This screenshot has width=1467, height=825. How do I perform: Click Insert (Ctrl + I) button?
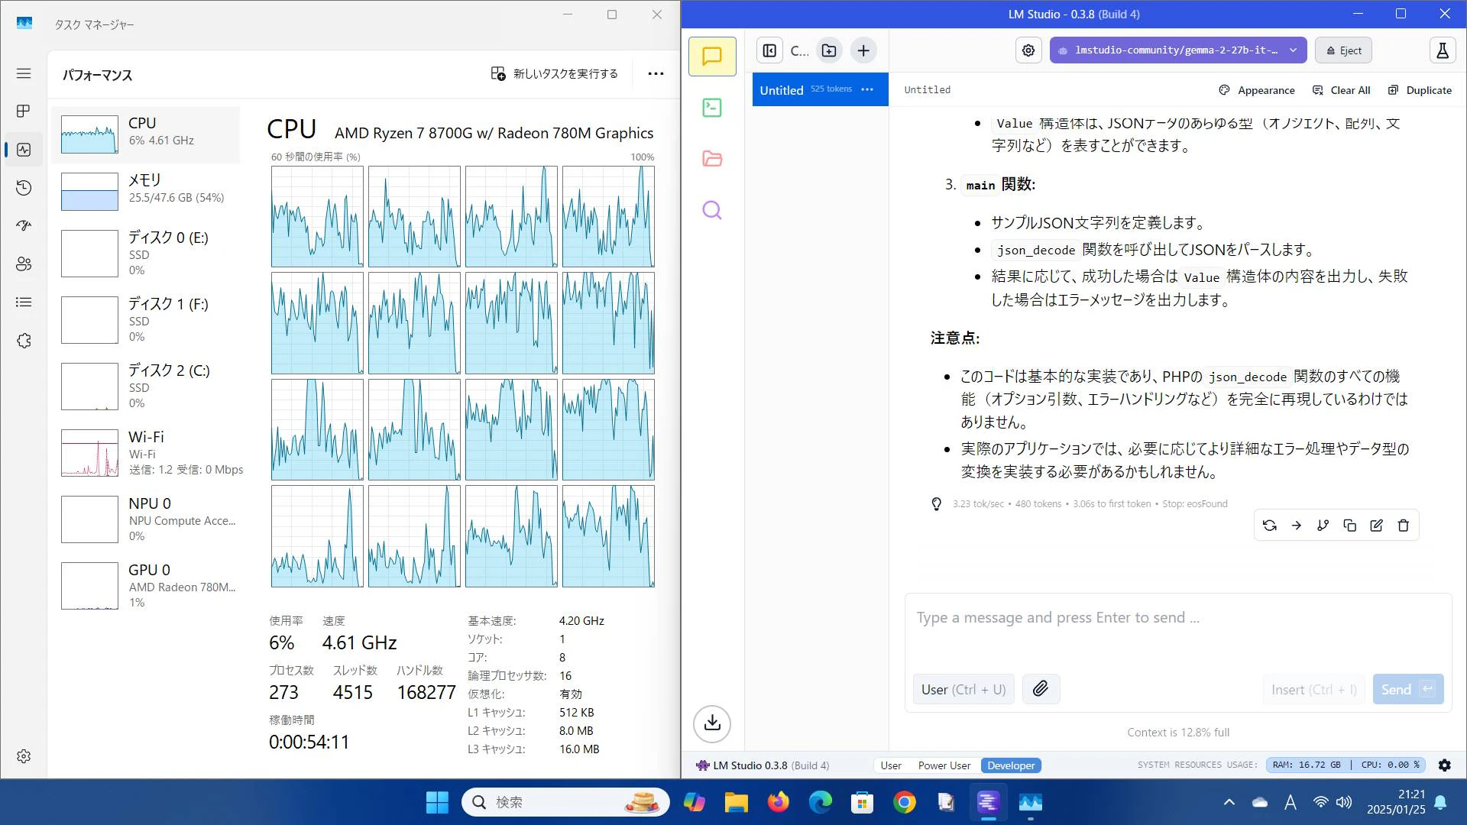click(x=1314, y=689)
